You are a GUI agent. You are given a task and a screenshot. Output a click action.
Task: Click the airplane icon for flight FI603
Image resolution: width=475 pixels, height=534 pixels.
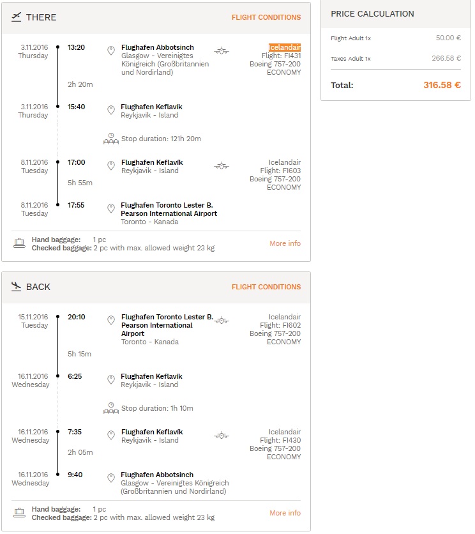coord(222,166)
